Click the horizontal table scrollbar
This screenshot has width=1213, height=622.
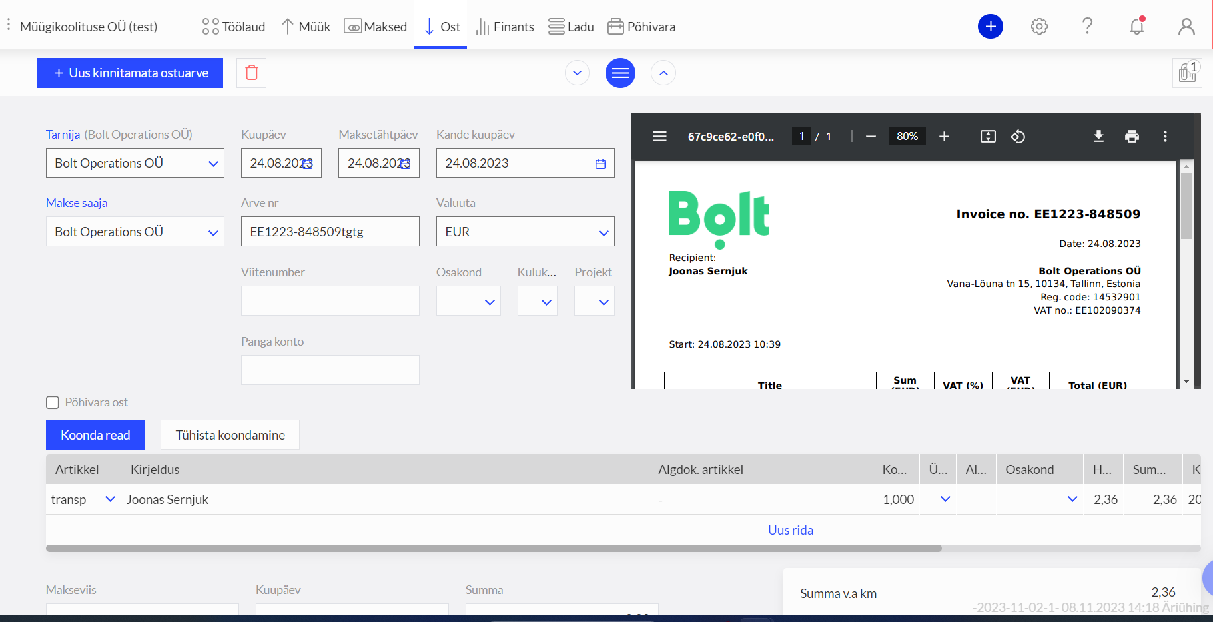click(x=494, y=549)
